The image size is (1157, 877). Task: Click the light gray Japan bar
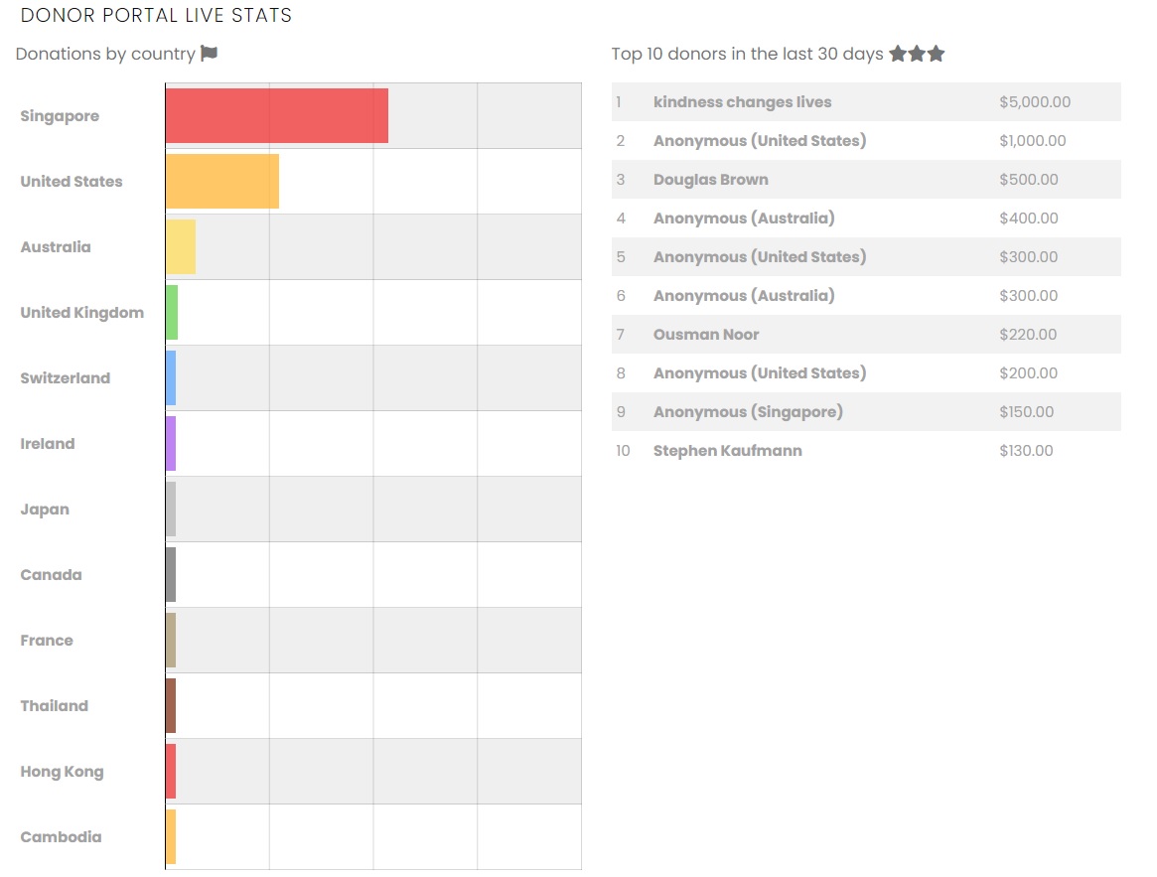point(171,510)
